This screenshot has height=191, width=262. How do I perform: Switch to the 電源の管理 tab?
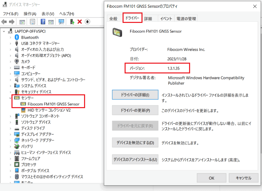click(186, 19)
